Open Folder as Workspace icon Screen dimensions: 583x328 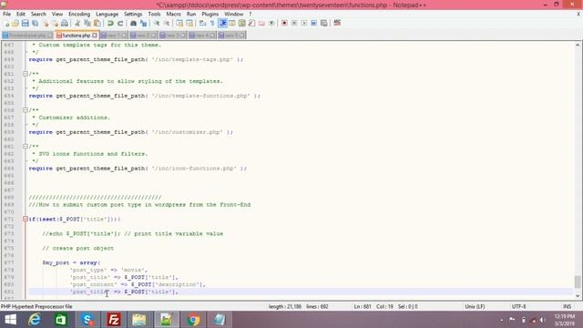click(x=261, y=24)
